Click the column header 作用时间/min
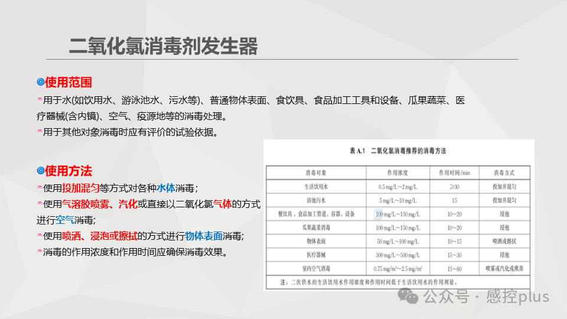This screenshot has height=319, width=567. pos(455,173)
